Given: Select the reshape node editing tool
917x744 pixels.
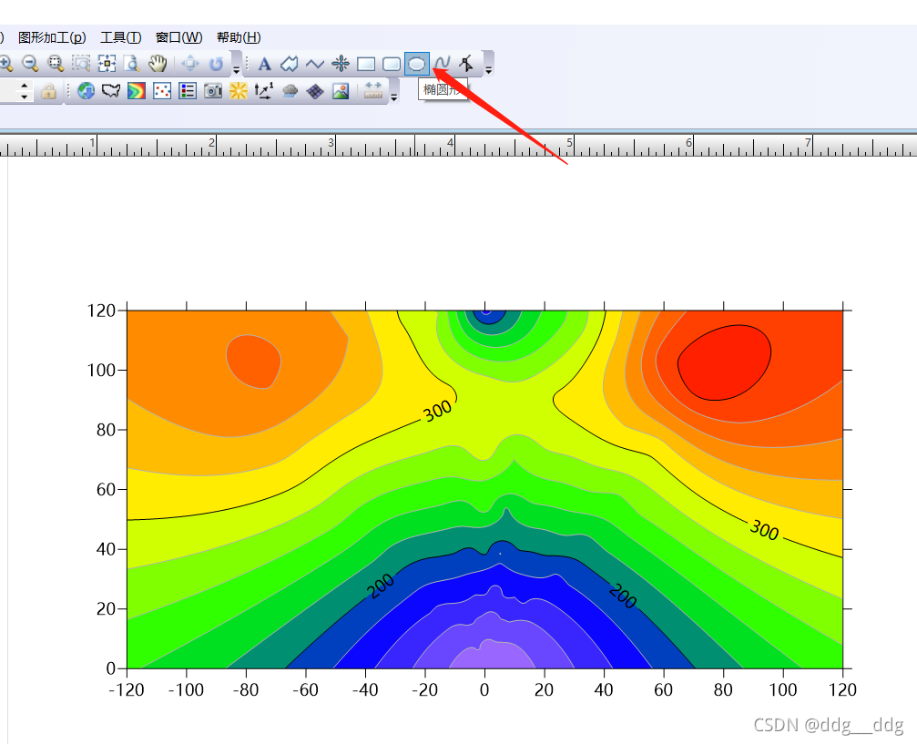Looking at the screenshot, I should point(466,63).
